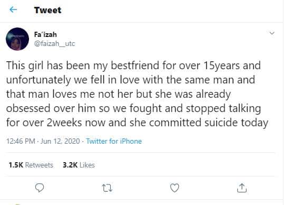Retweet using the arrows icon
The image size is (286, 205).
tap(107, 188)
